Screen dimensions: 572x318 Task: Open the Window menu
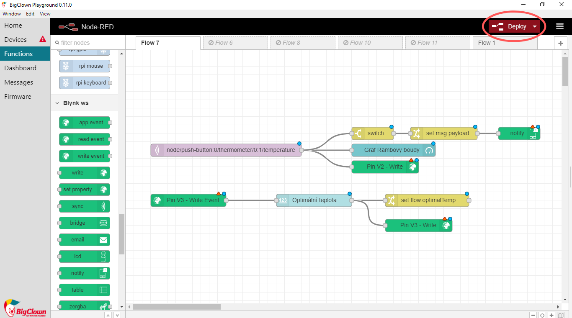point(12,14)
